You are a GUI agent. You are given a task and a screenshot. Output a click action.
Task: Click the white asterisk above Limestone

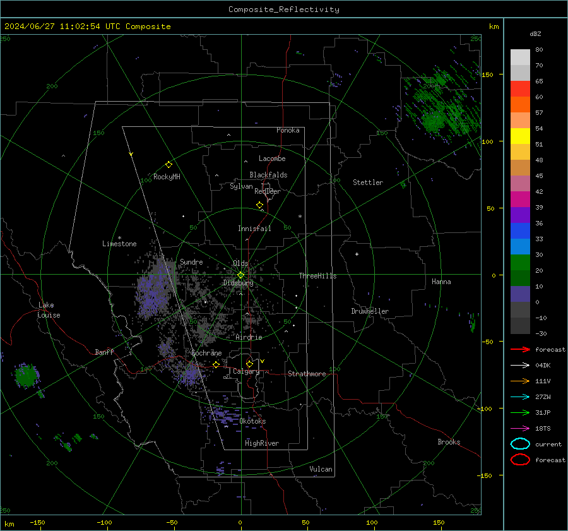click(x=119, y=238)
